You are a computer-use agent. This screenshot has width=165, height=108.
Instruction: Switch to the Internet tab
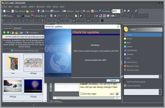18,28
